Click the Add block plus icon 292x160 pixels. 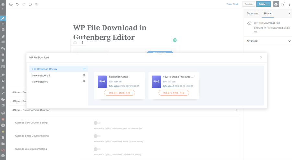click(11, 4)
